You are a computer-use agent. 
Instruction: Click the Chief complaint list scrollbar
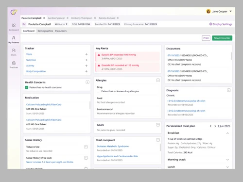coord(160,148)
